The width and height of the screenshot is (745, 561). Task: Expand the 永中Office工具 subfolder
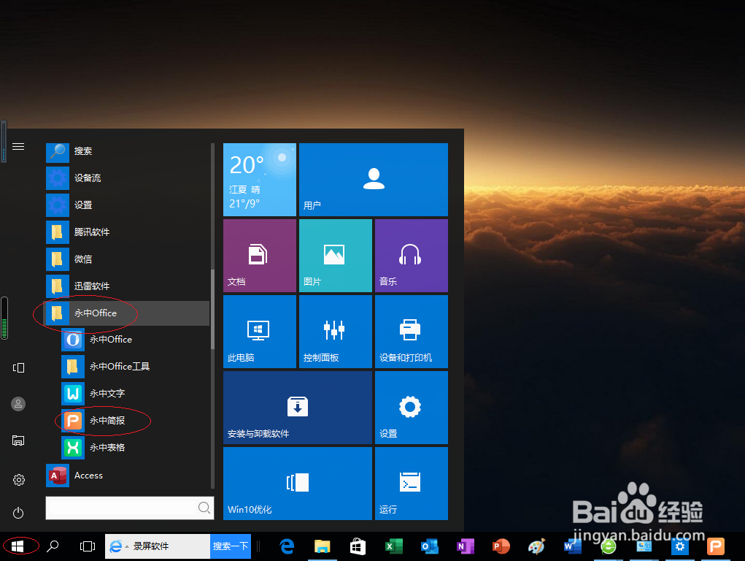point(135,367)
